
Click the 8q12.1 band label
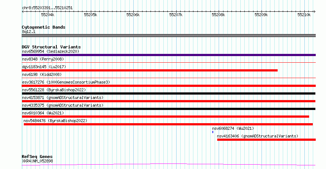(x=29, y=32)
